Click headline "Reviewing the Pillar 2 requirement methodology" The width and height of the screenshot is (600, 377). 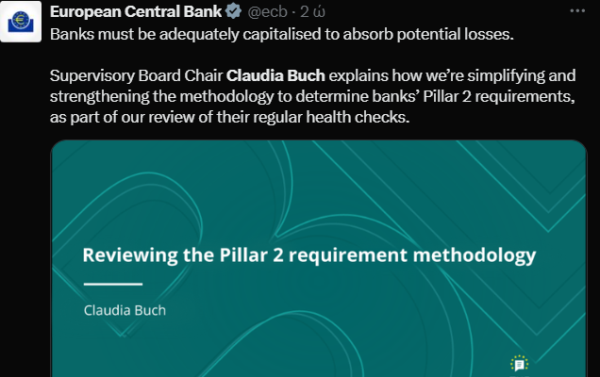[x=308, y=254]
